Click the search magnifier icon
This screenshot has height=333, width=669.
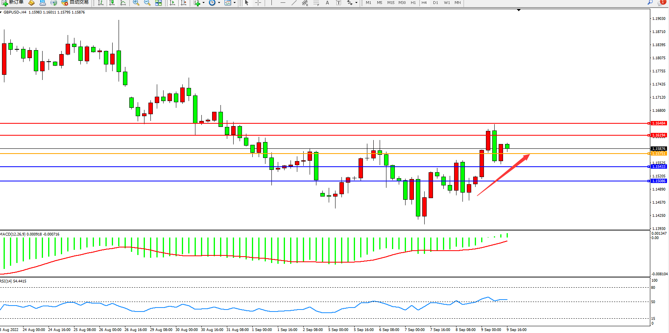(x=650, y=2)
